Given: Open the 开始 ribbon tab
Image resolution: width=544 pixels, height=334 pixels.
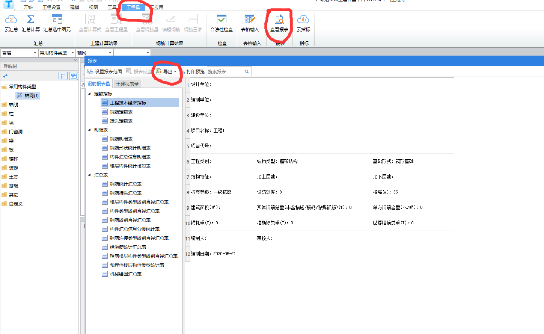Looking at the screenshot, I should coord(28,7).
